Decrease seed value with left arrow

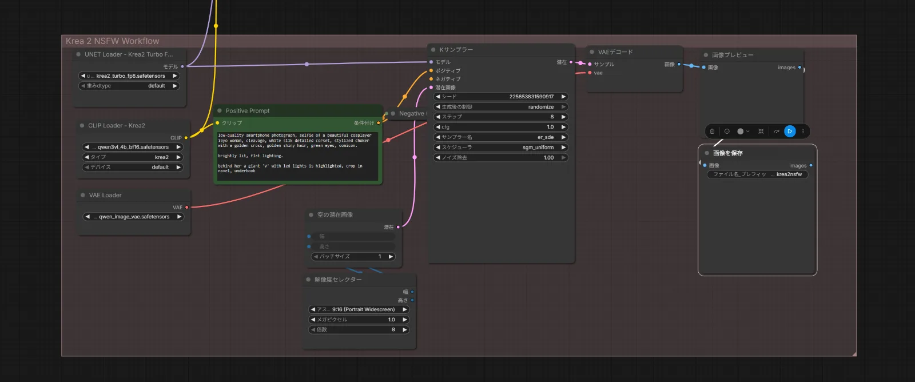coord(438,97)
